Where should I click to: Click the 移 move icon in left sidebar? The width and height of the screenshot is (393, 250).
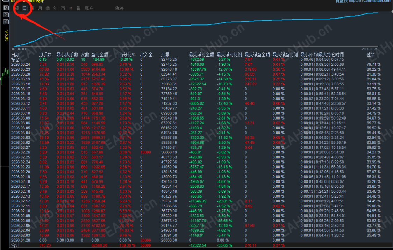point(6,8)
